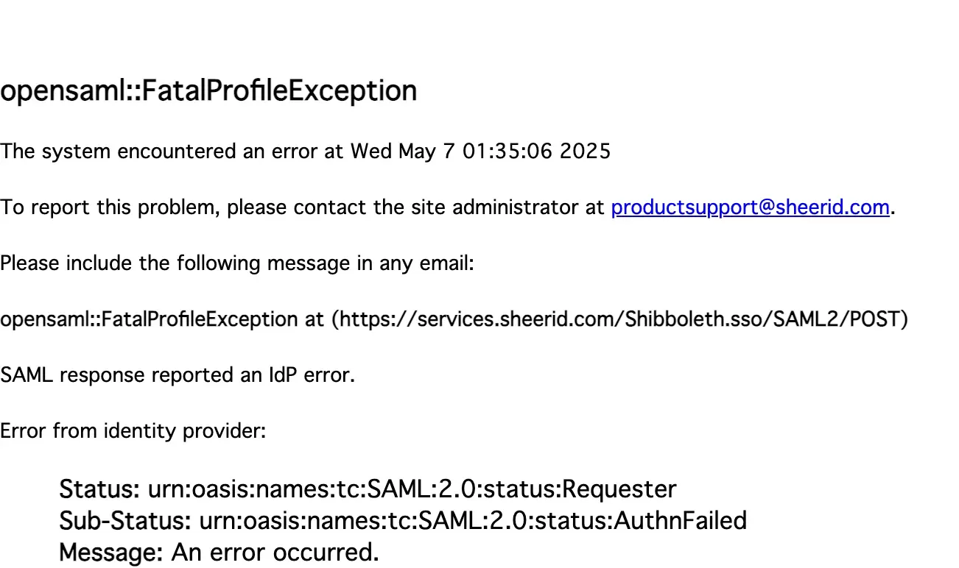Click 'SAML response reported an IdP error.'
Image resolution: width=959 pixels, height=568 pixels.
[x=178, y=376]
